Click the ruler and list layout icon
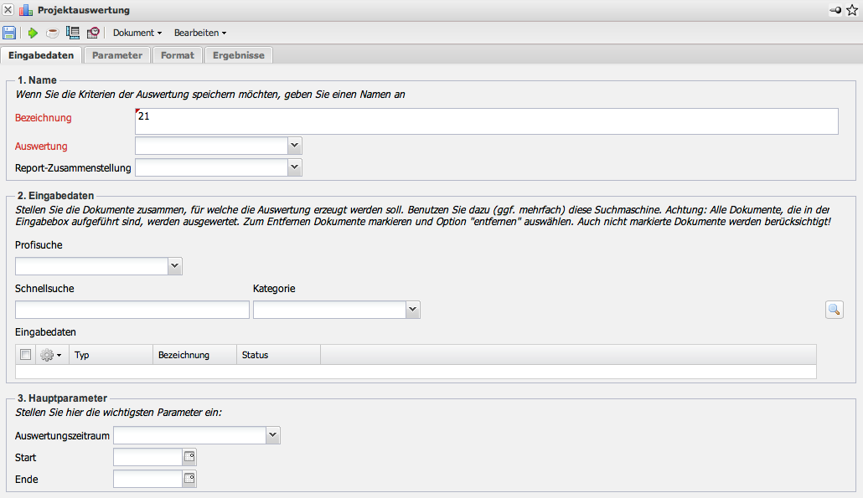This screenshot has width=863, height=498. [73, 33]
